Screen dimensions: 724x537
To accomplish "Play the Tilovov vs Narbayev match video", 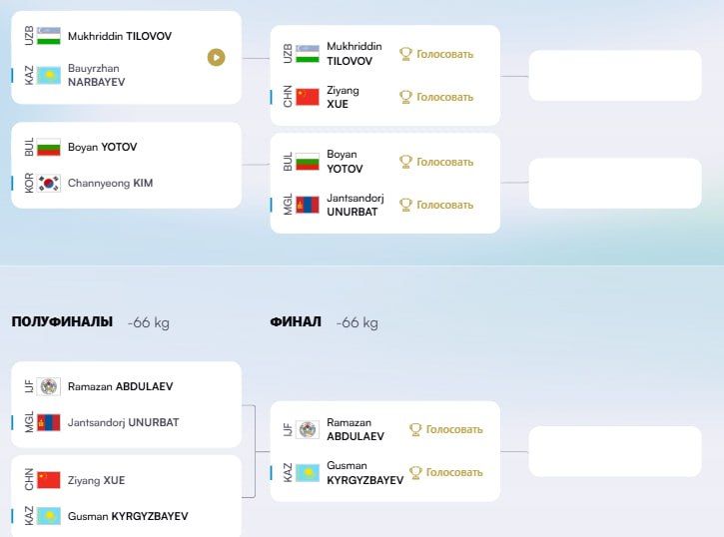I will pyautogui.click(x=216, y=58).
